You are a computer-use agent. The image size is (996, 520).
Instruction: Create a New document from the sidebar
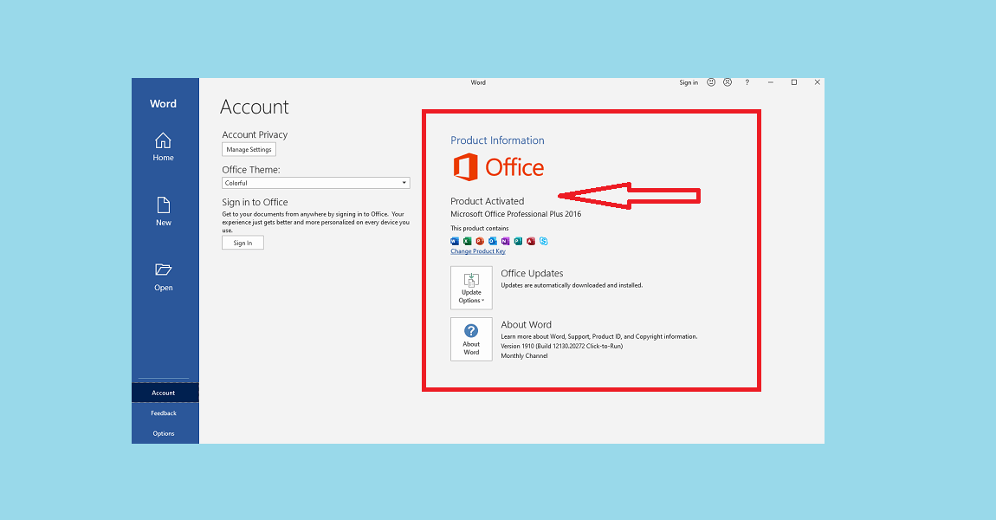(163, 211)
